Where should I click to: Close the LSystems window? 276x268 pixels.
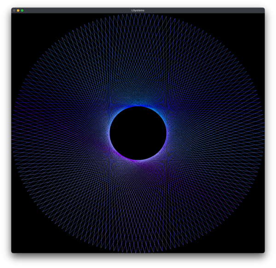14,10
